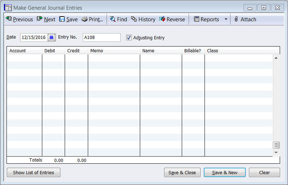This screenshot has width=288, height=185.
Task: Go to Previous journal entry
Action: point(20,19)
